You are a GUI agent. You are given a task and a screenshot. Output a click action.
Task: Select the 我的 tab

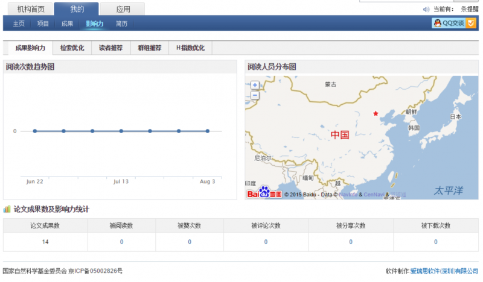tap(77, 9)
